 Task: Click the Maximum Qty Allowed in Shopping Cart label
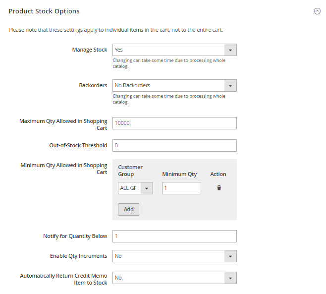tap(63, 124)
